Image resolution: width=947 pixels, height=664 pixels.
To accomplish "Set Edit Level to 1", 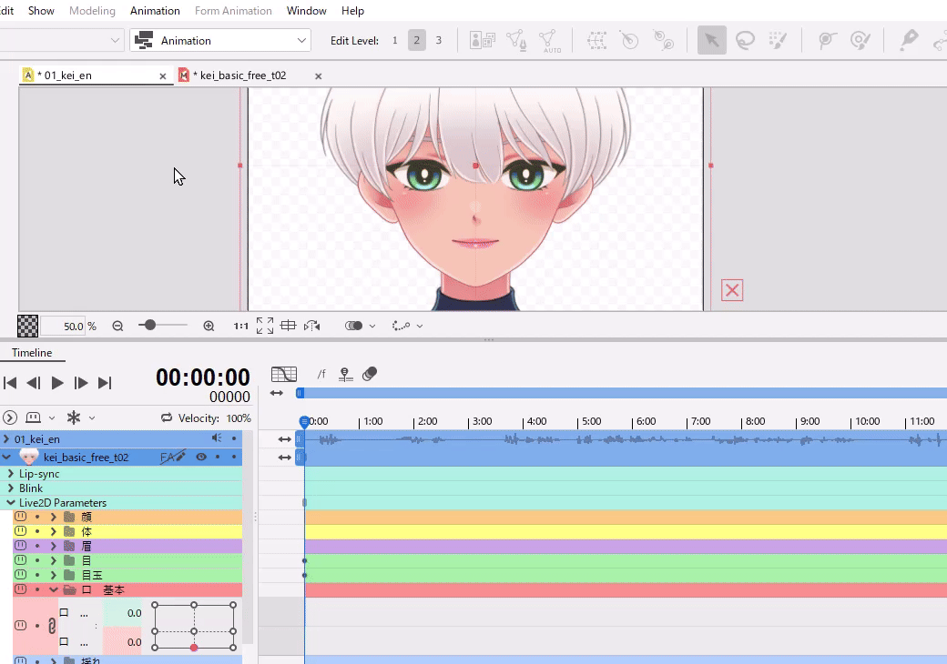I will pos(395,40).
